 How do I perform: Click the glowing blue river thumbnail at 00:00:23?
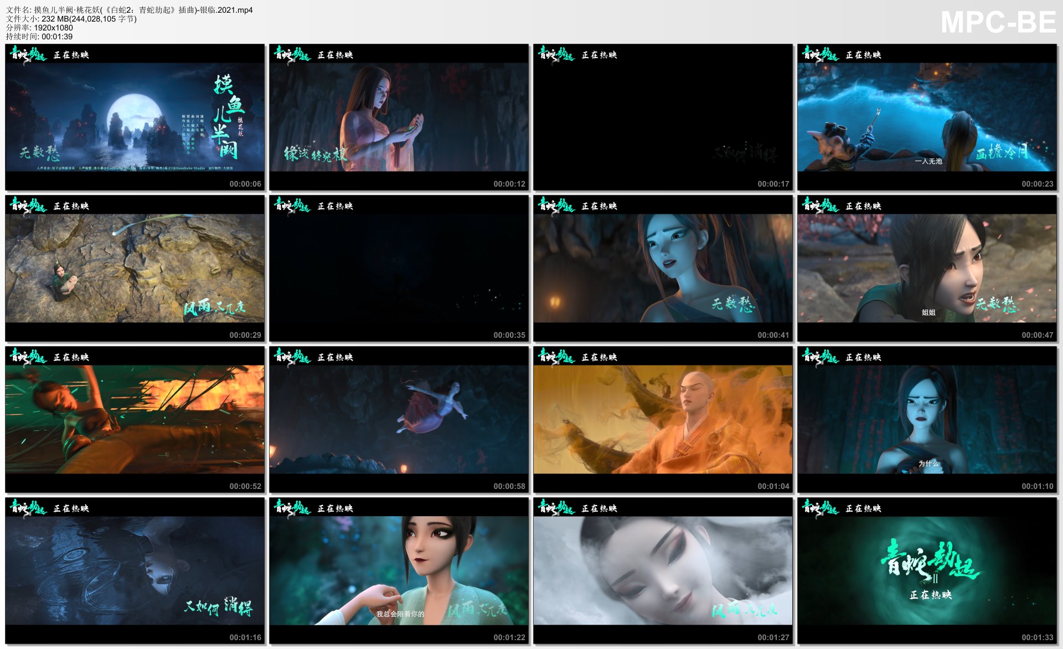coord(927,117)
